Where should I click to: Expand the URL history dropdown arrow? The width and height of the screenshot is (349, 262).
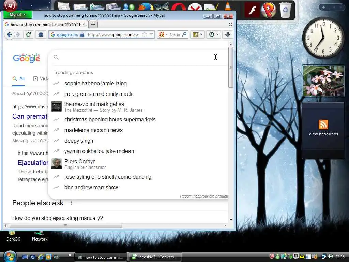point(151,34)
